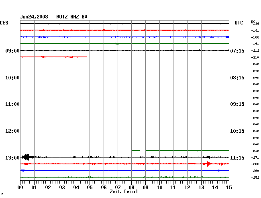Click minute 12 on the time axis
Viewport: 261px width, 198px height.
(187, 187)
